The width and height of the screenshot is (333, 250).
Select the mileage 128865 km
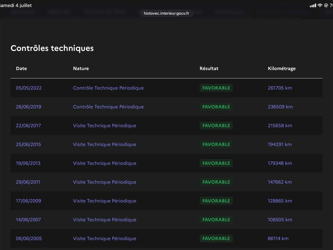tap(280, 201)
